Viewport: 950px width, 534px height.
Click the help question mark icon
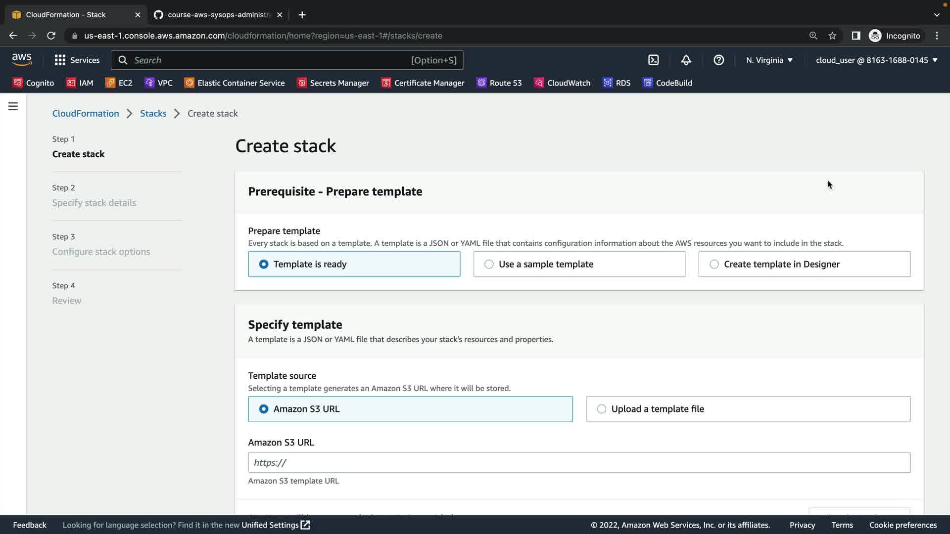point(718,60)
